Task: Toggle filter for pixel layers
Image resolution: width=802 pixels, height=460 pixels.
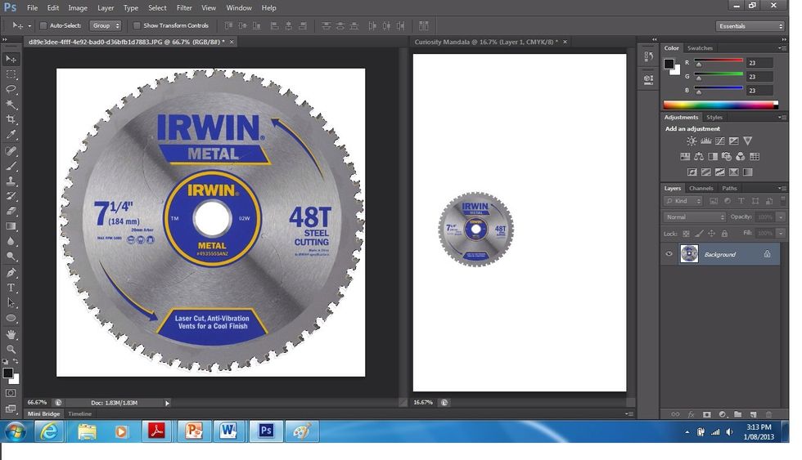Action: pyautogui.click(x=714, y=201)
